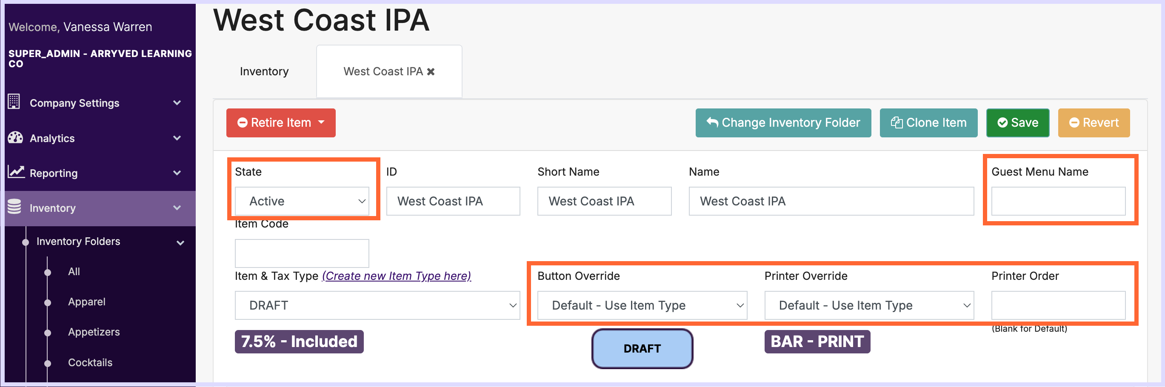
Task: Click the West Coast IPA page heading
Action: [321, 20]
